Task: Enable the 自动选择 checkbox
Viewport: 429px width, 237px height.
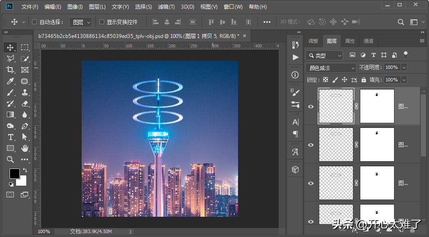Action: (x=35, y=22)
